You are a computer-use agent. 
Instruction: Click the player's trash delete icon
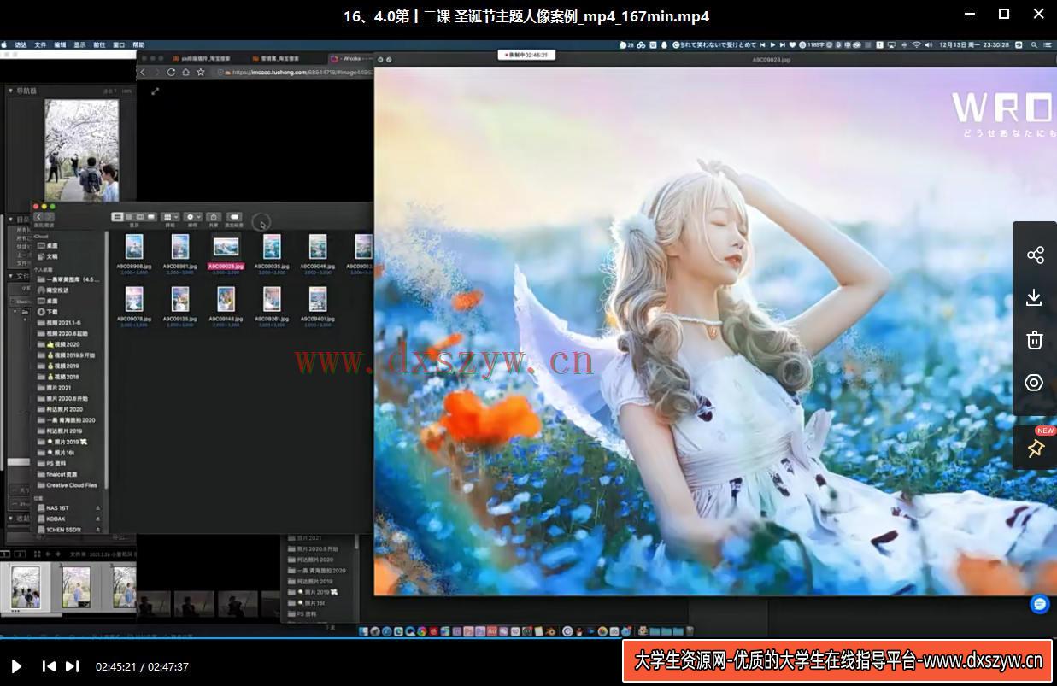pos(1035,340)
